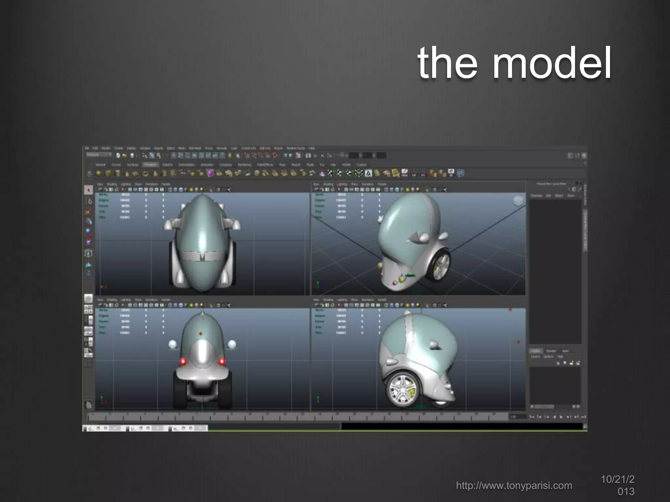Click the purple highlighted shelf icon

click(210, 173)
